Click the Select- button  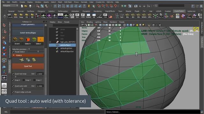coord(39,44)
